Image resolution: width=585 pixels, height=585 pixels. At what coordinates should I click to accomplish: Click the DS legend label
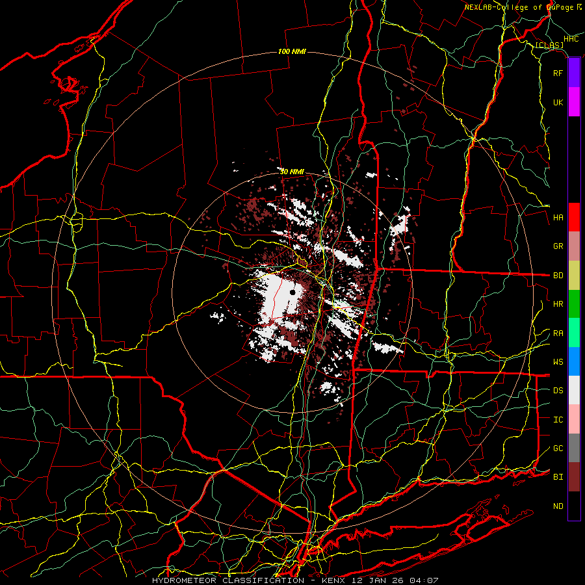tap(558, 390)
